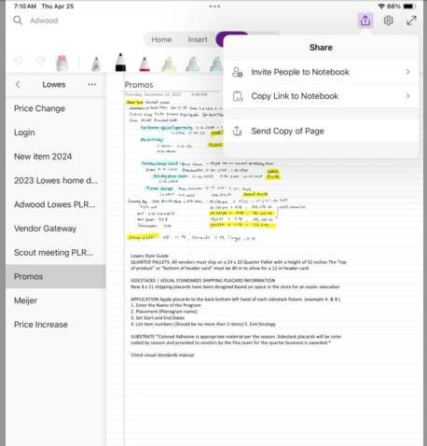Click the 'SIDESTACKS | VISUAL STANDARDS' heading line

pos(202,280)
